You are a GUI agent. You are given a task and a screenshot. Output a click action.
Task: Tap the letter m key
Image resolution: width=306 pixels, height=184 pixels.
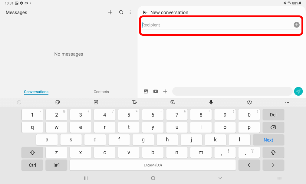pos(201,153)
